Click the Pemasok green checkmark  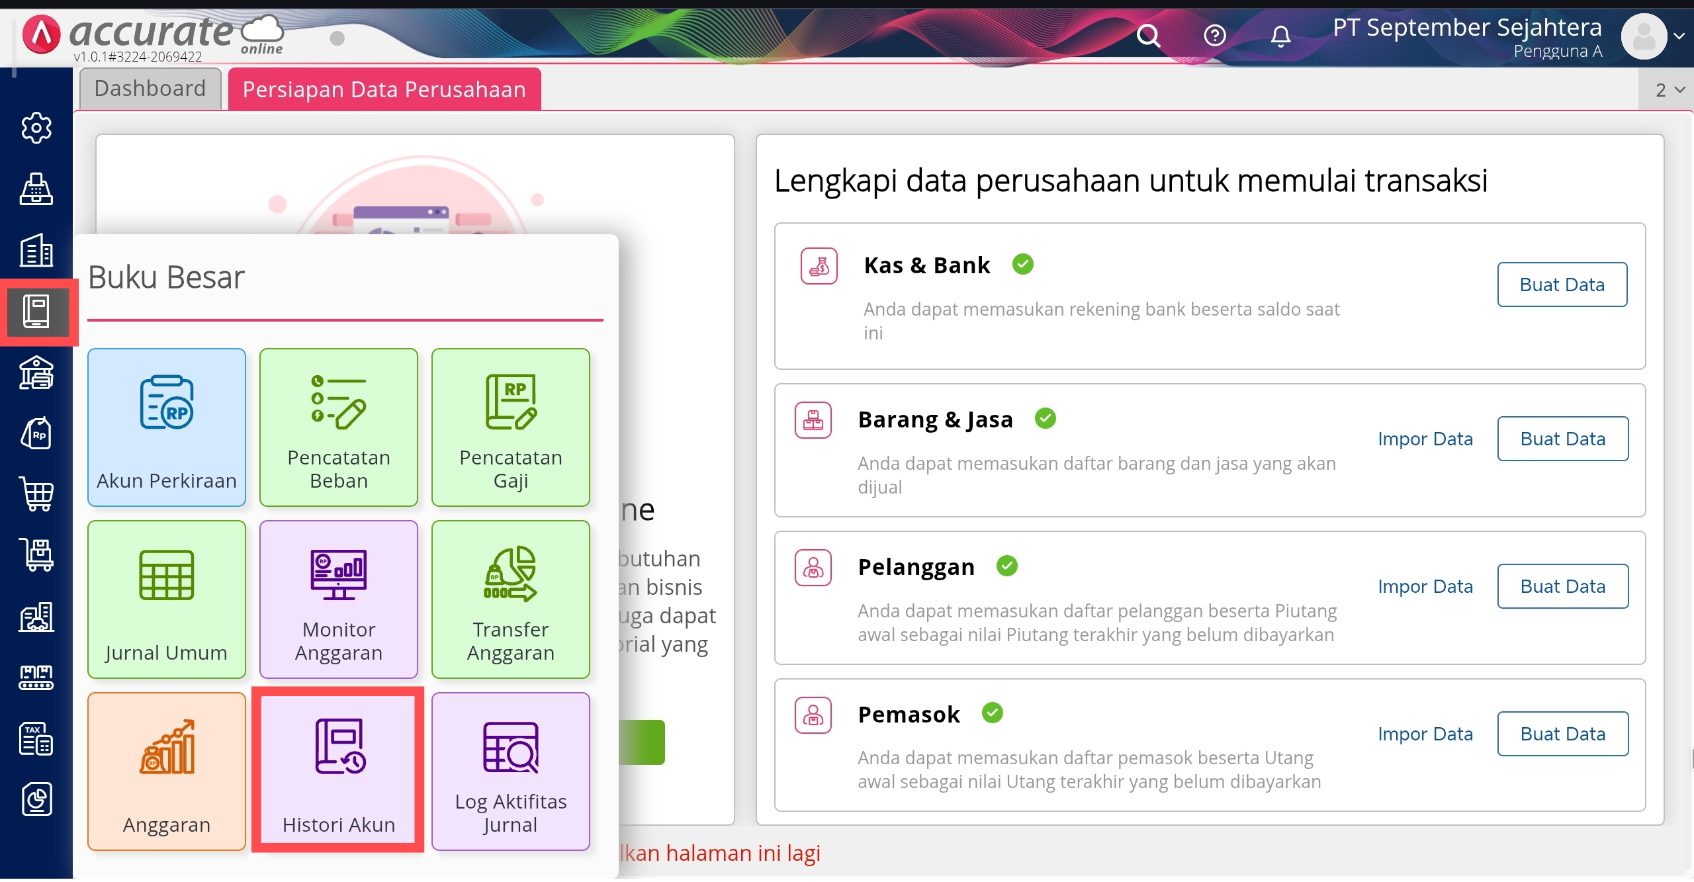click(x=992, y=713)
